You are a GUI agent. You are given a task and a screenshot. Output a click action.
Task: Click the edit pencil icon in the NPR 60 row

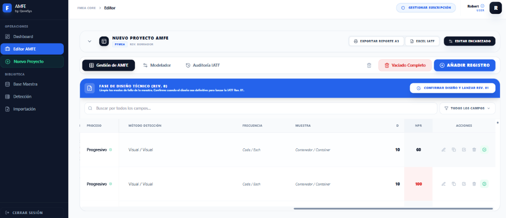443,149
